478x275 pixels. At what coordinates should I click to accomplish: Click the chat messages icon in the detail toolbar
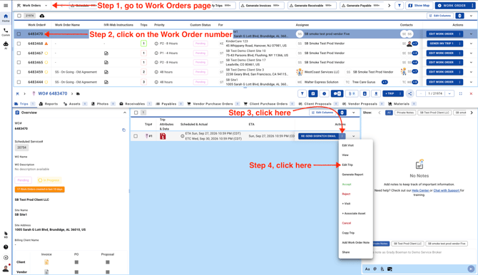click(x=337, y=94)
